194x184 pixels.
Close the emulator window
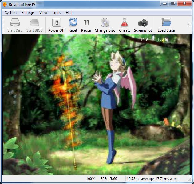coord(184,3)
